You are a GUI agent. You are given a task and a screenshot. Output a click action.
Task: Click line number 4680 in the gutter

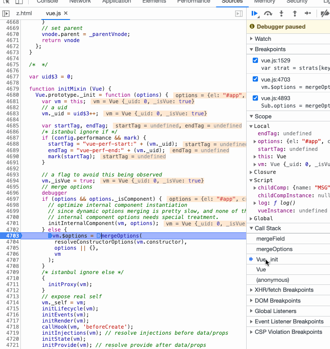pos(13,95)
